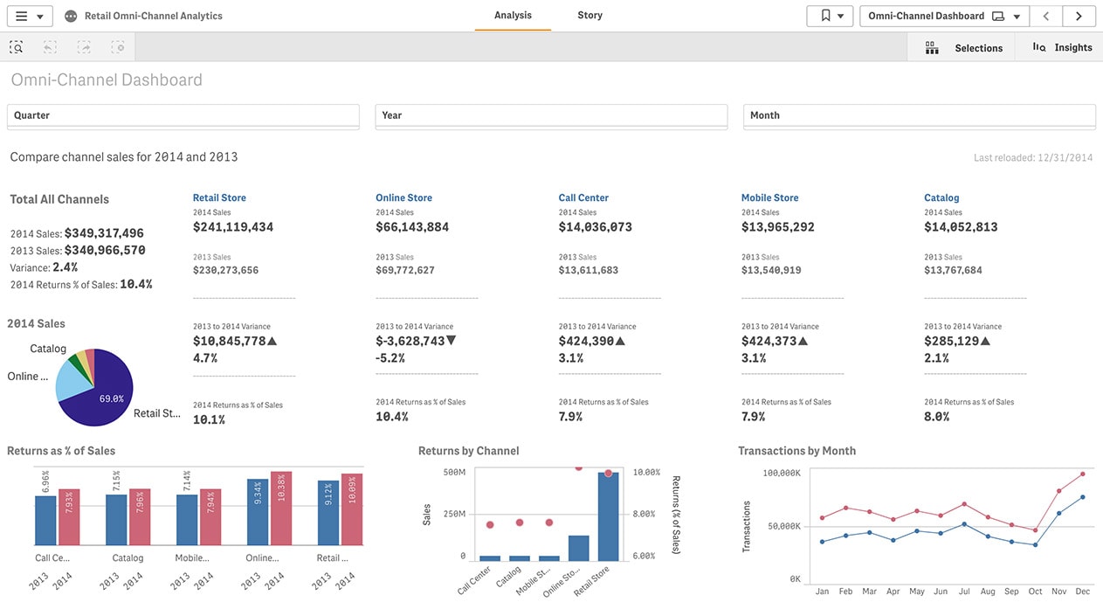Click the Retail Omni-Channel Analytics app icon

point(71,15)
